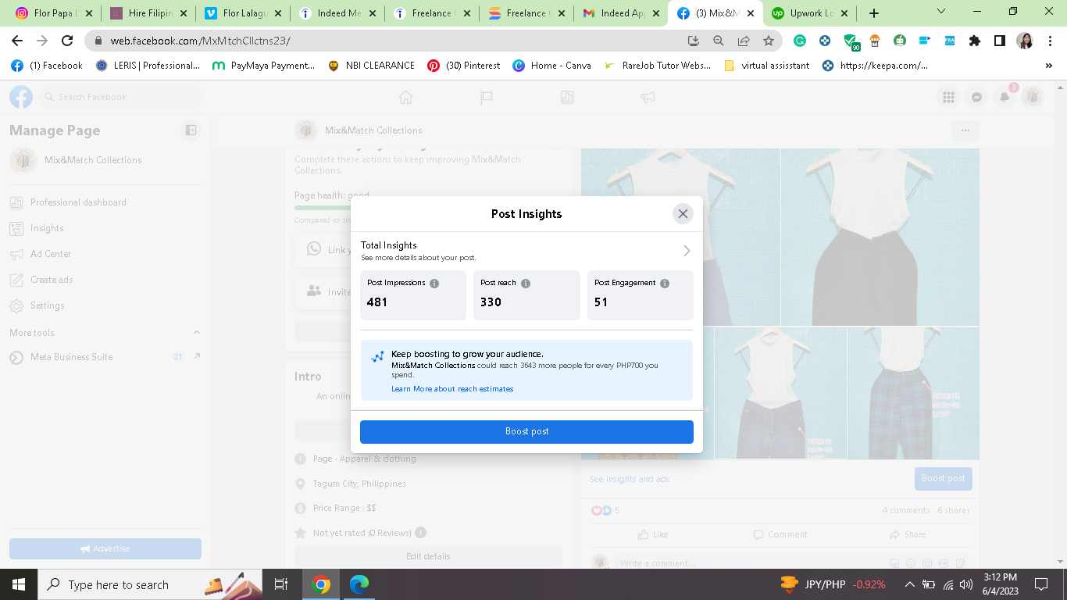1067x600 pixels.
Task: Open Meta Business Suite link
Action: (105, 357)
